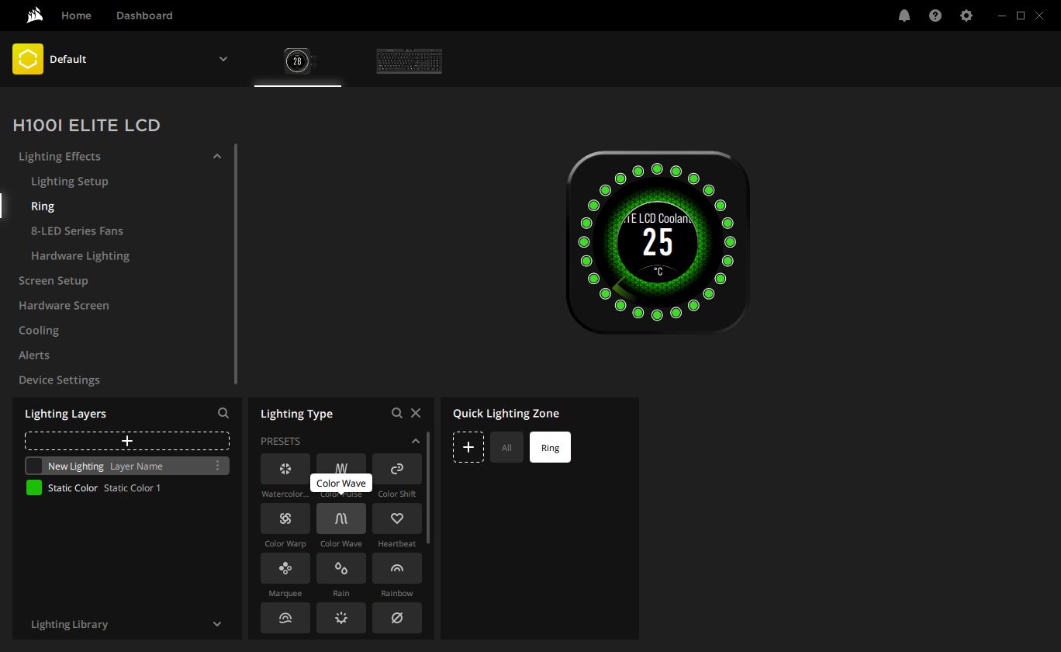Select the All lighting zone
The width and height of the screenshot is (1061, 652).
(506, 447)
